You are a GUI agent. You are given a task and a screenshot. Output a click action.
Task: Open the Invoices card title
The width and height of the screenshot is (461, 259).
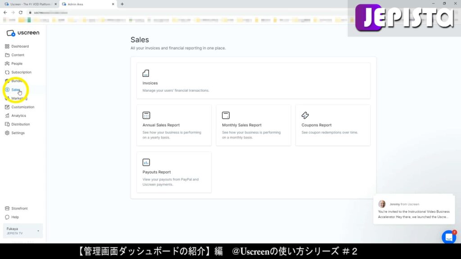tap(150, 83)
